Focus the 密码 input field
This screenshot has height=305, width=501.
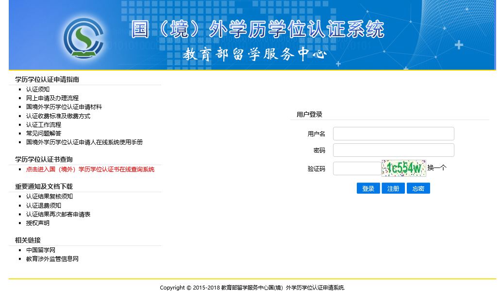(x=393, y=150)
